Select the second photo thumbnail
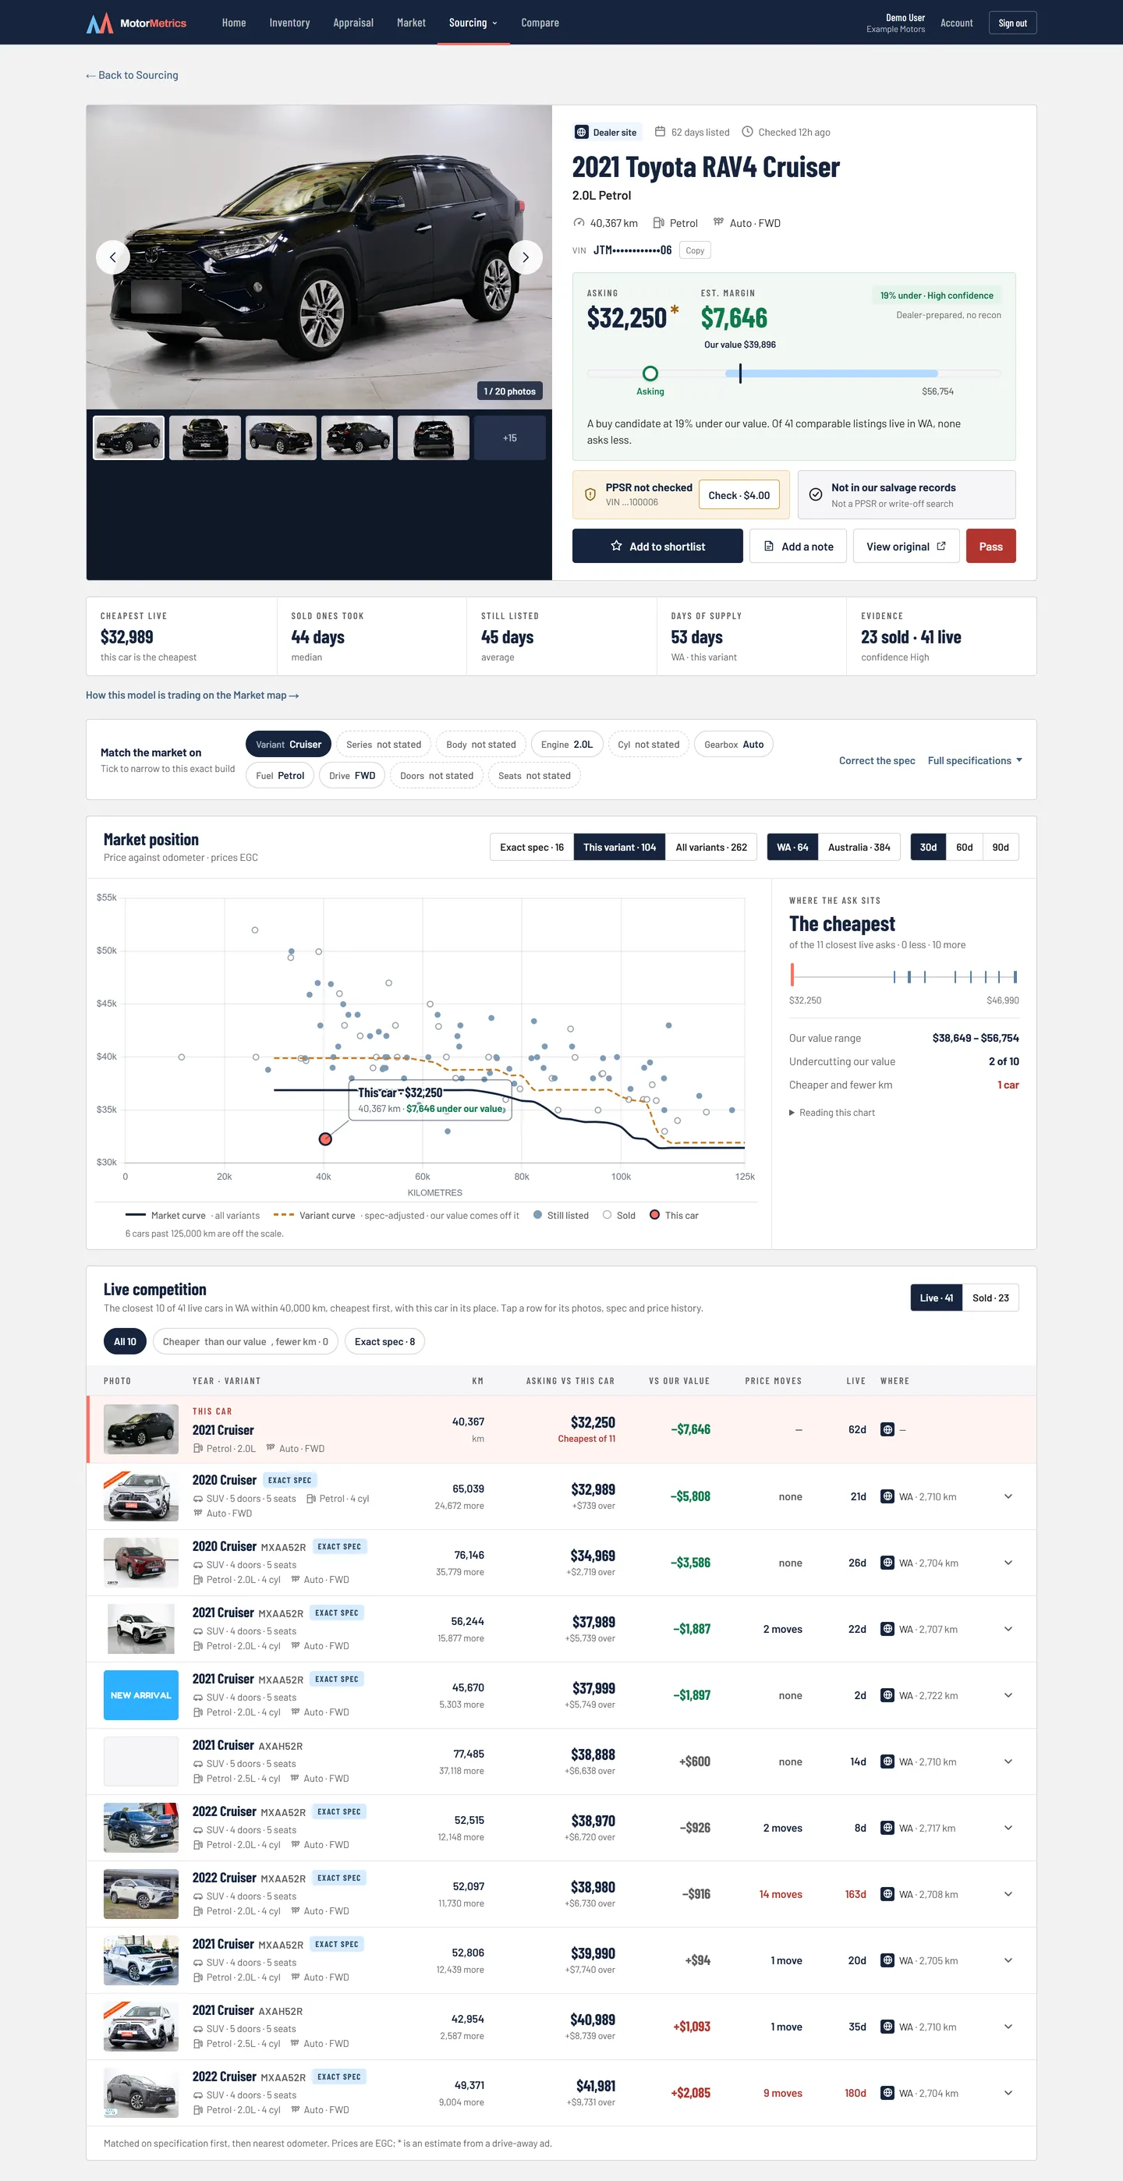The width and height of the screenshot is (1123, 2181). tap(205, 437)
